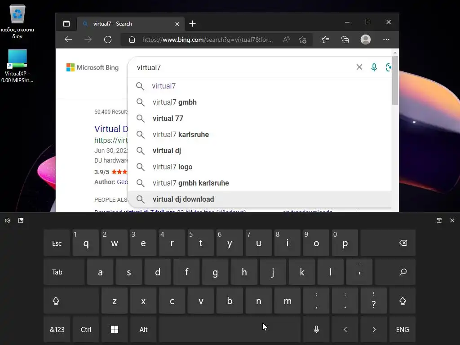Screen dimensions: 460x345
Task: Tap the period key
Action: (345, 301)
